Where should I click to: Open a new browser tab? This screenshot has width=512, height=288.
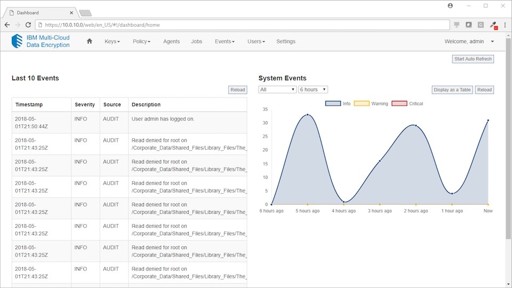point(85,13)
